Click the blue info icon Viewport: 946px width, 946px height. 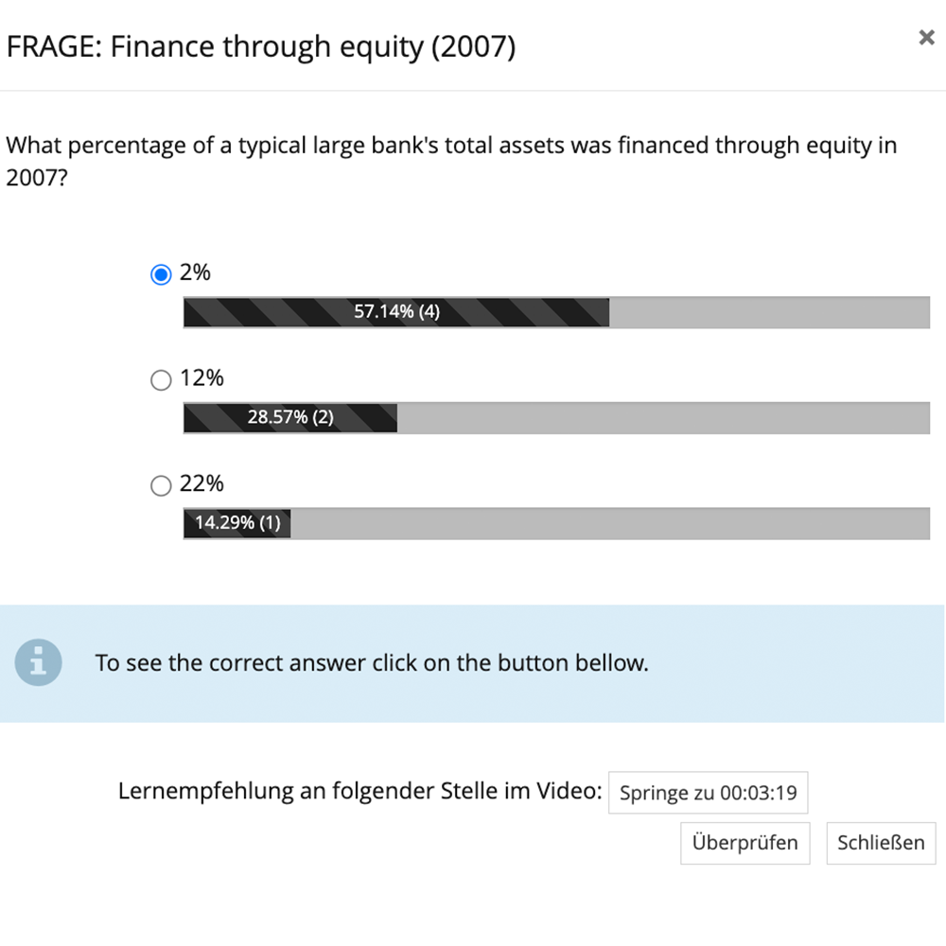[38, 662]
